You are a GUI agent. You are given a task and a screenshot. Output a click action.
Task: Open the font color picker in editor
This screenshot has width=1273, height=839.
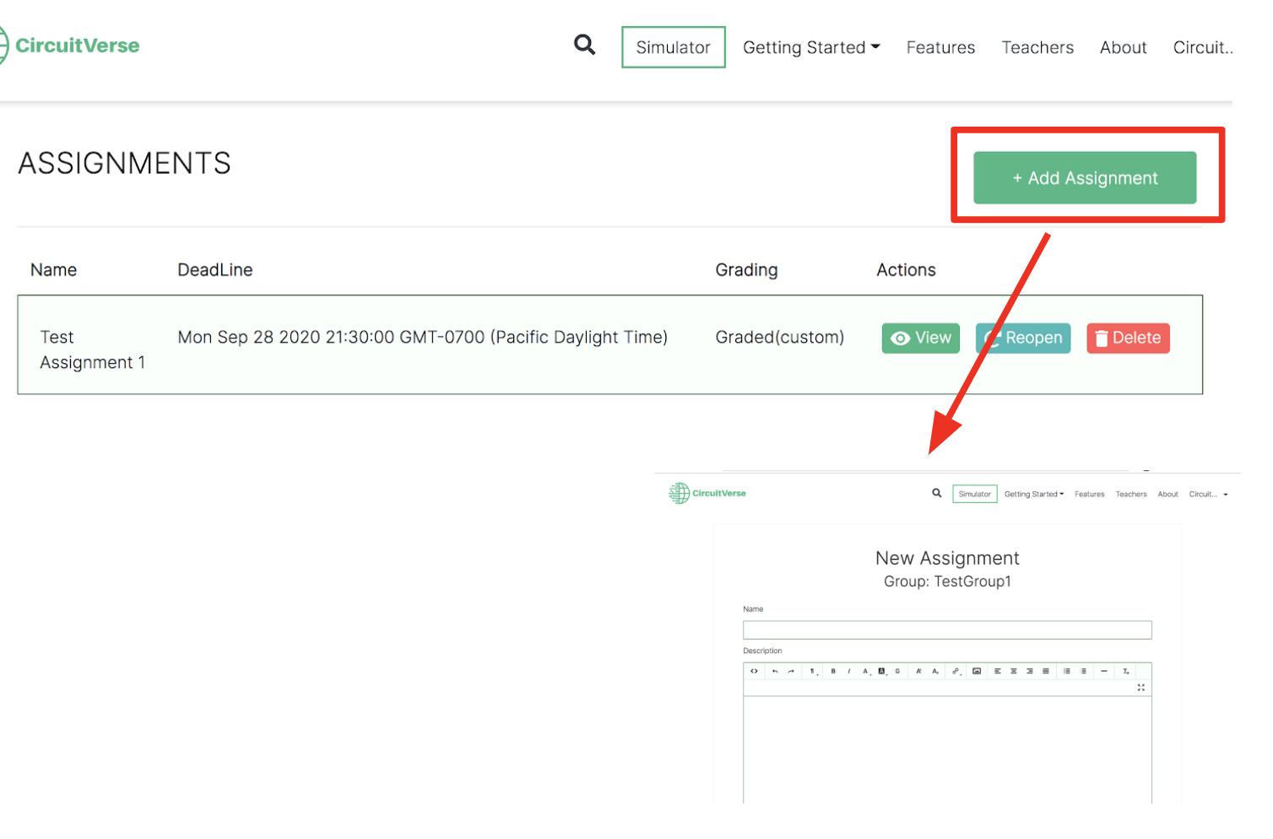pyautogui.click(x=865, y=671)
